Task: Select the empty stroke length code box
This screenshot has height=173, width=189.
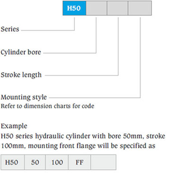Action: coord(118,8)
